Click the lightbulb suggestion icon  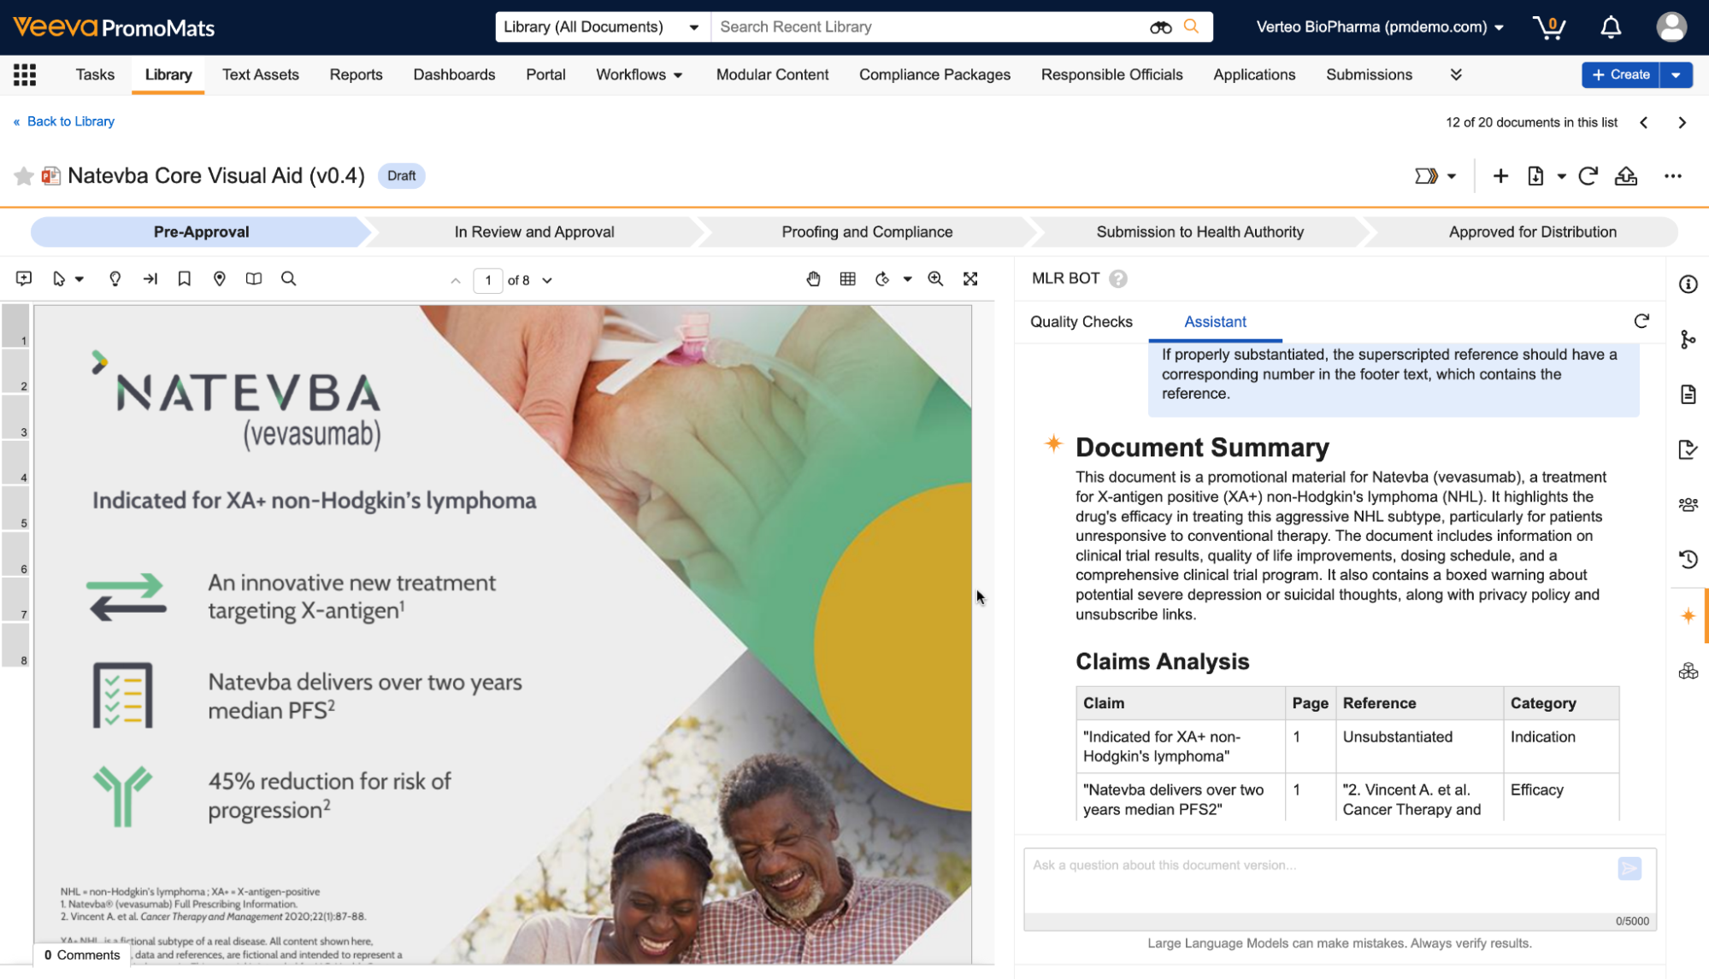(x=115, y=279)
